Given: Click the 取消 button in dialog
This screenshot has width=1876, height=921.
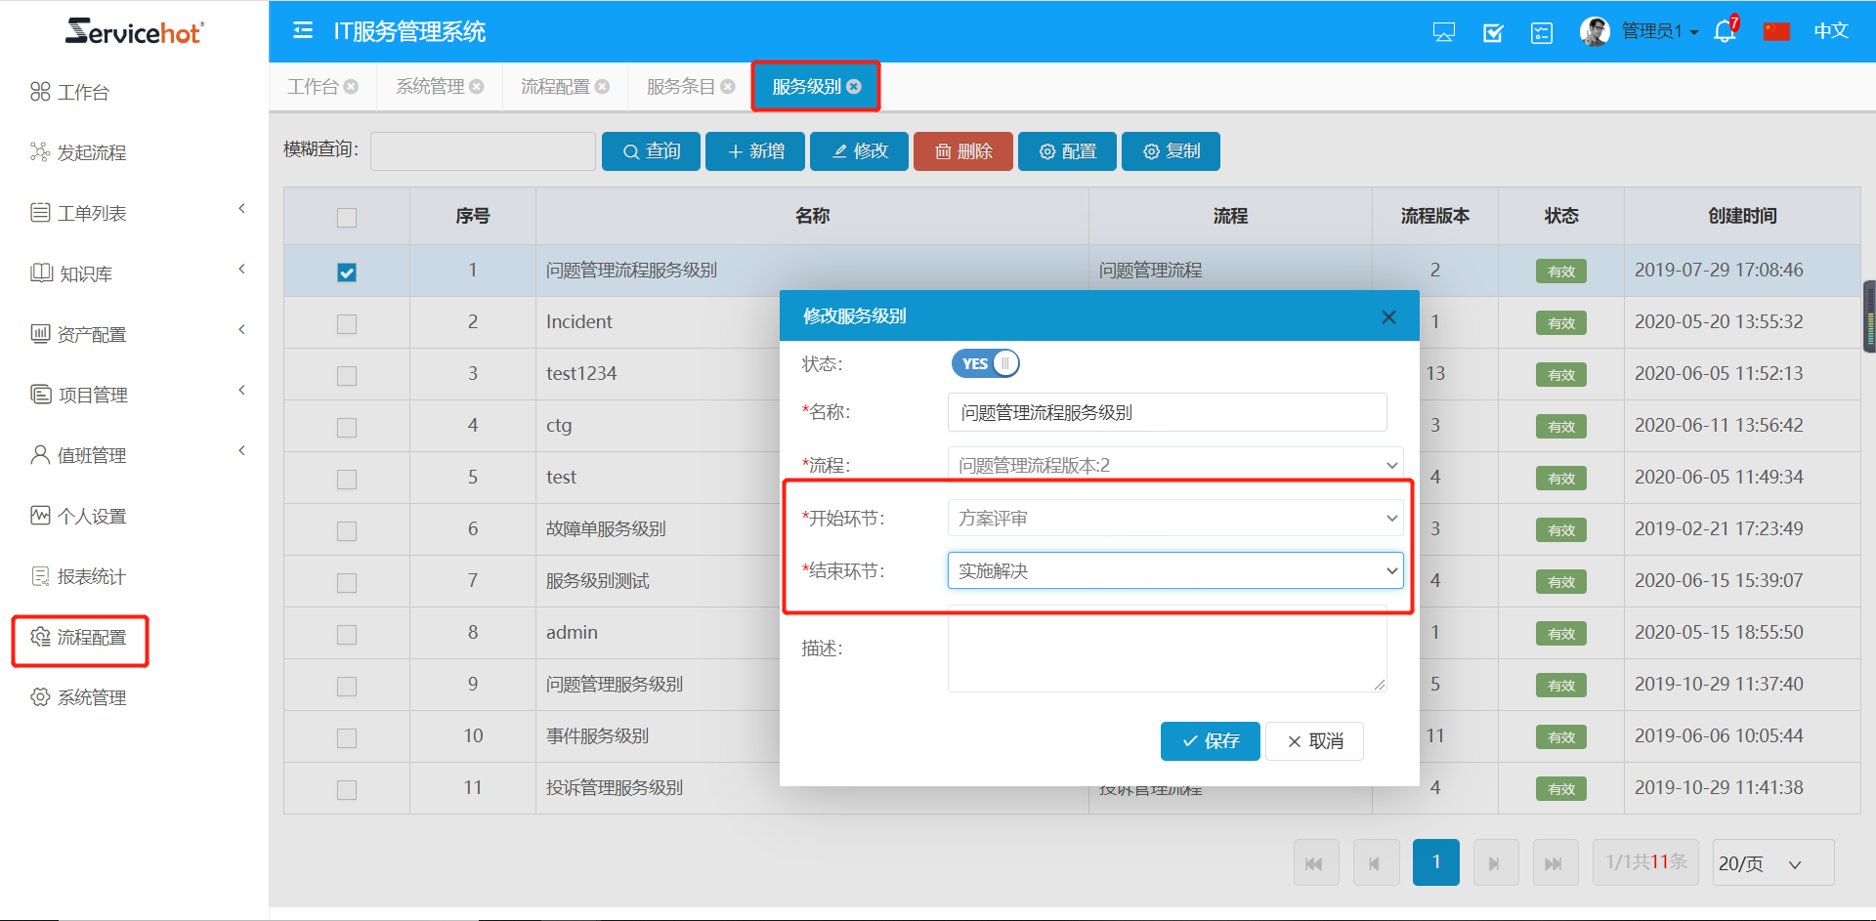Looking at the screenshot, I should pos(1314,741).
